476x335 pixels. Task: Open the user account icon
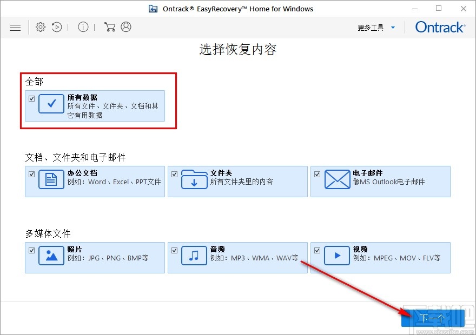[125, 26]
